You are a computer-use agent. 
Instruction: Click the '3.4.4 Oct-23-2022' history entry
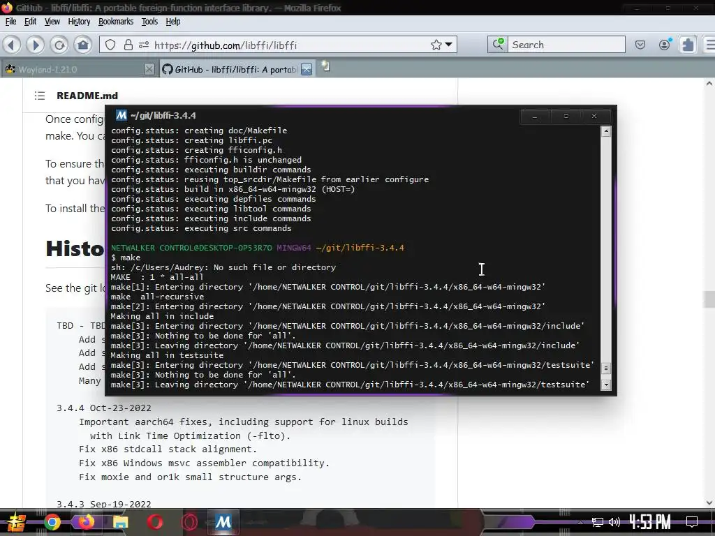click(x=103, y=408)
